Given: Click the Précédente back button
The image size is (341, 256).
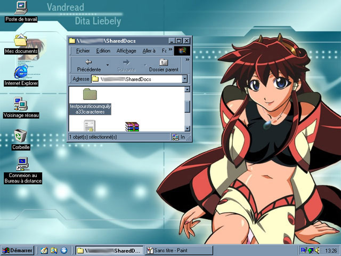Looking at the screenshot, I should click(x=88, y=65).
